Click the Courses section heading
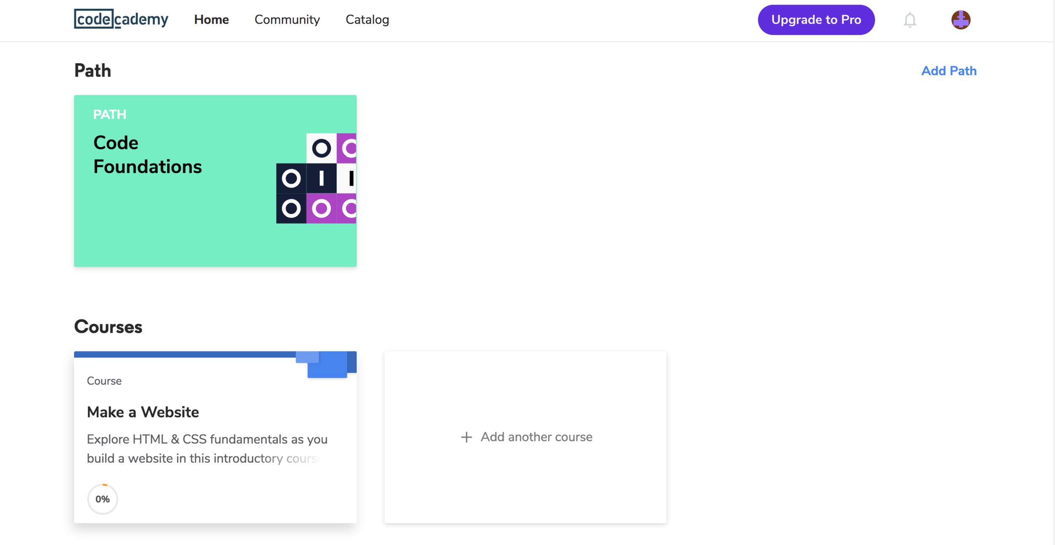Image resolution: width=1055 pixels, height=545 pixels. point(108,327)
